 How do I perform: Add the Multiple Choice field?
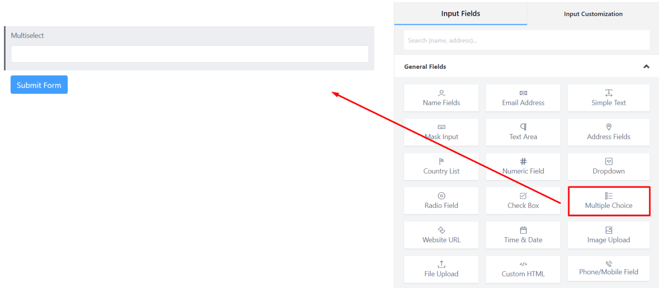(x=608, y=201)
